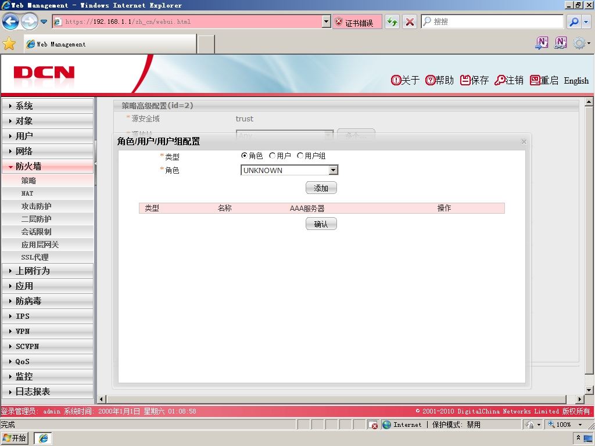Switch language with English link
The height and width of the screenshot is (446, 595).
[x=576, y=80]
